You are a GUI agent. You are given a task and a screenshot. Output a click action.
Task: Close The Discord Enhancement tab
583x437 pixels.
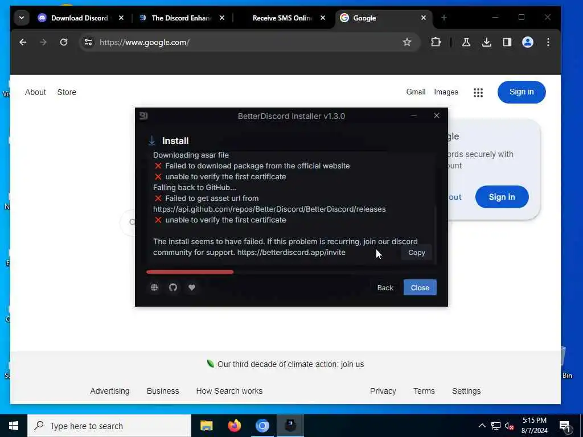pyautogui.click(x=222, y=18)
